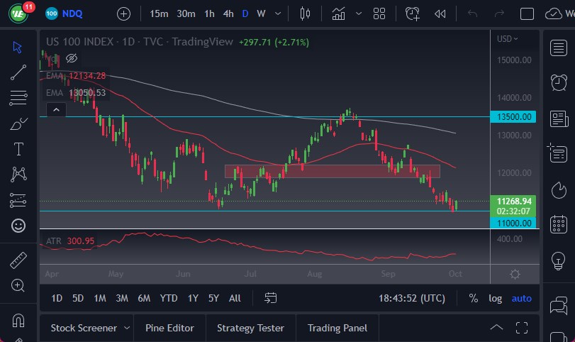Open the Alerts clock panel
This screenshot has width=575, height=342.
[558, 82]
